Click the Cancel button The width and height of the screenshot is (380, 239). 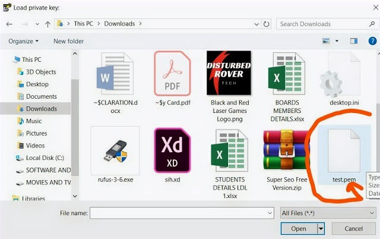tap(354, 228)
